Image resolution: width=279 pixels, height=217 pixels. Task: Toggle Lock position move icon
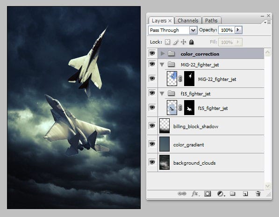pyautogui.click(x=184, y=42)
